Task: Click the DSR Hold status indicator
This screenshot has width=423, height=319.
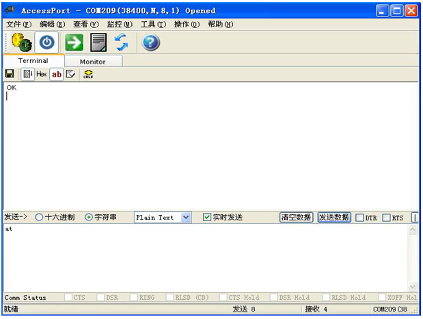Action: [274, 297]
